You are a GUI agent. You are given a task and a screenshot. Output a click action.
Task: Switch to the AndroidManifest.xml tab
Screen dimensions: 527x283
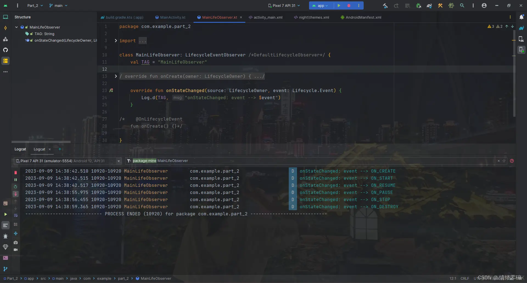(361, 17)
